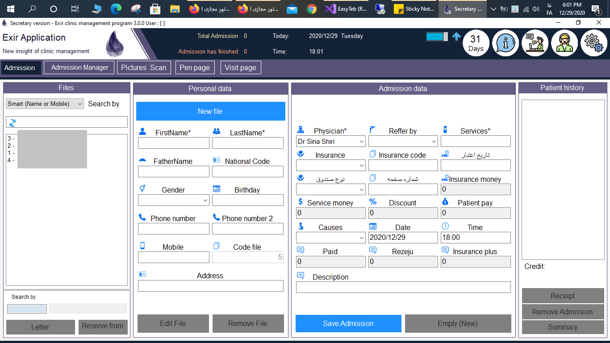Click the refresh icon in Files search

[13, 122]
